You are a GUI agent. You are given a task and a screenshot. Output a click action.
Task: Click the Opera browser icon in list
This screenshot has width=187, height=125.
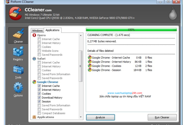coord(34,35)
